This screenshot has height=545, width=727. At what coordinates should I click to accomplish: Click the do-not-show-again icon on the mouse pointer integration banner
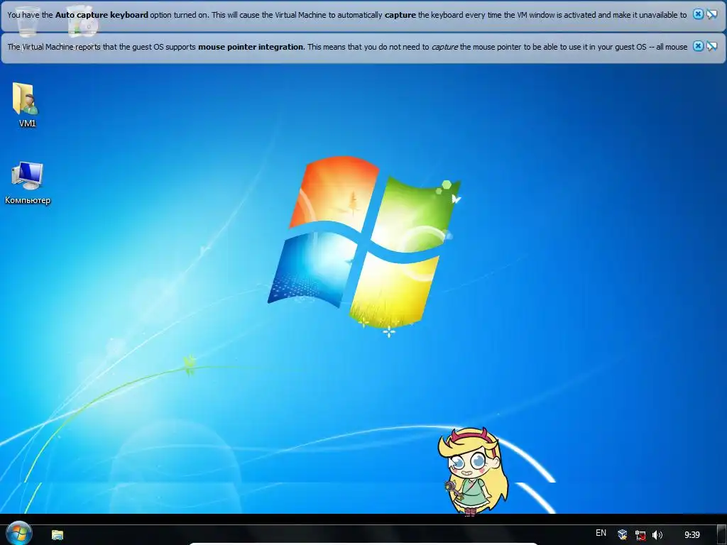click(711, 46)
